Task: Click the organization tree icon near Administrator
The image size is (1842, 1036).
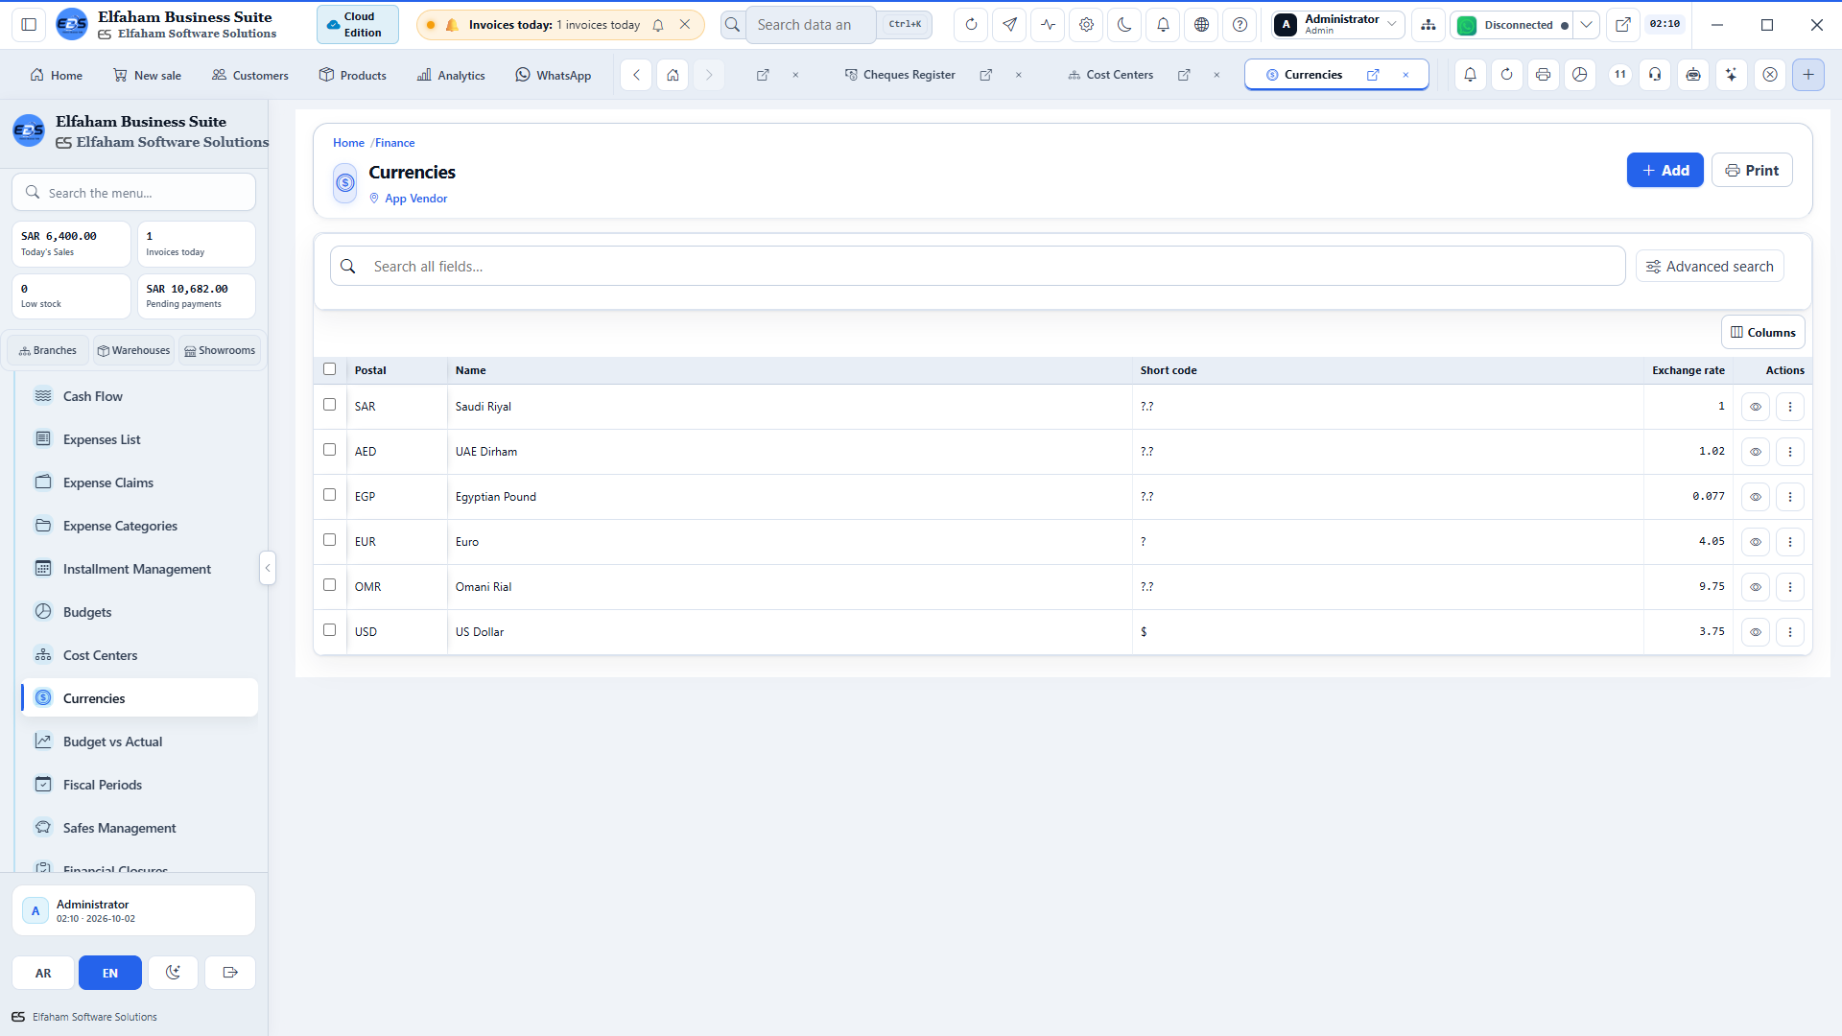Action: point(1429,25)
